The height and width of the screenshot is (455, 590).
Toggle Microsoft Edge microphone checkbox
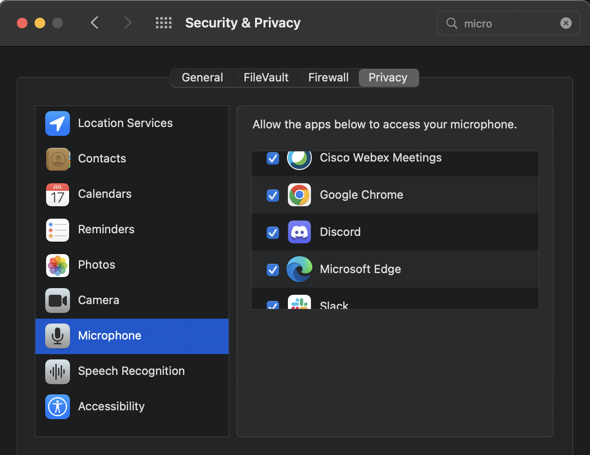[x=273, y=270]
